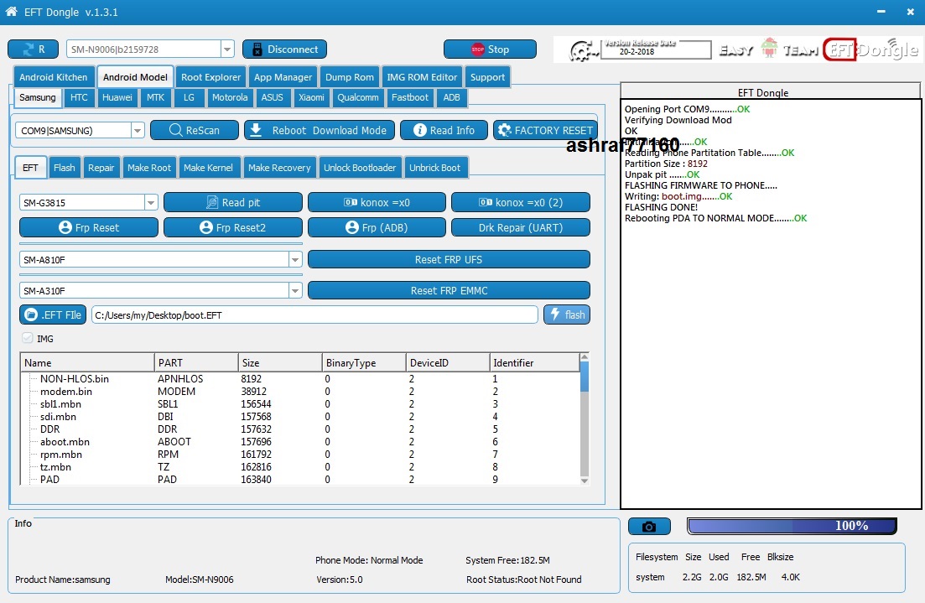Click the scrollbar down arrow in partition table
Image resolution: width=925 pixels, height=603 pixels.
(584, 481)
